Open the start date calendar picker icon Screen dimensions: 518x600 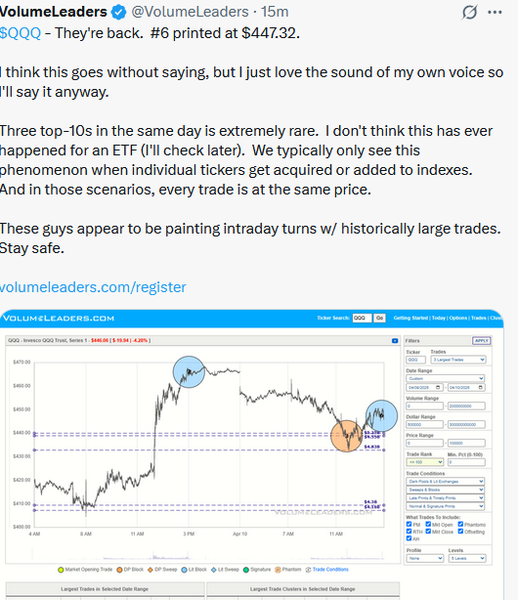pyautogui.click(x=438, y=387)
